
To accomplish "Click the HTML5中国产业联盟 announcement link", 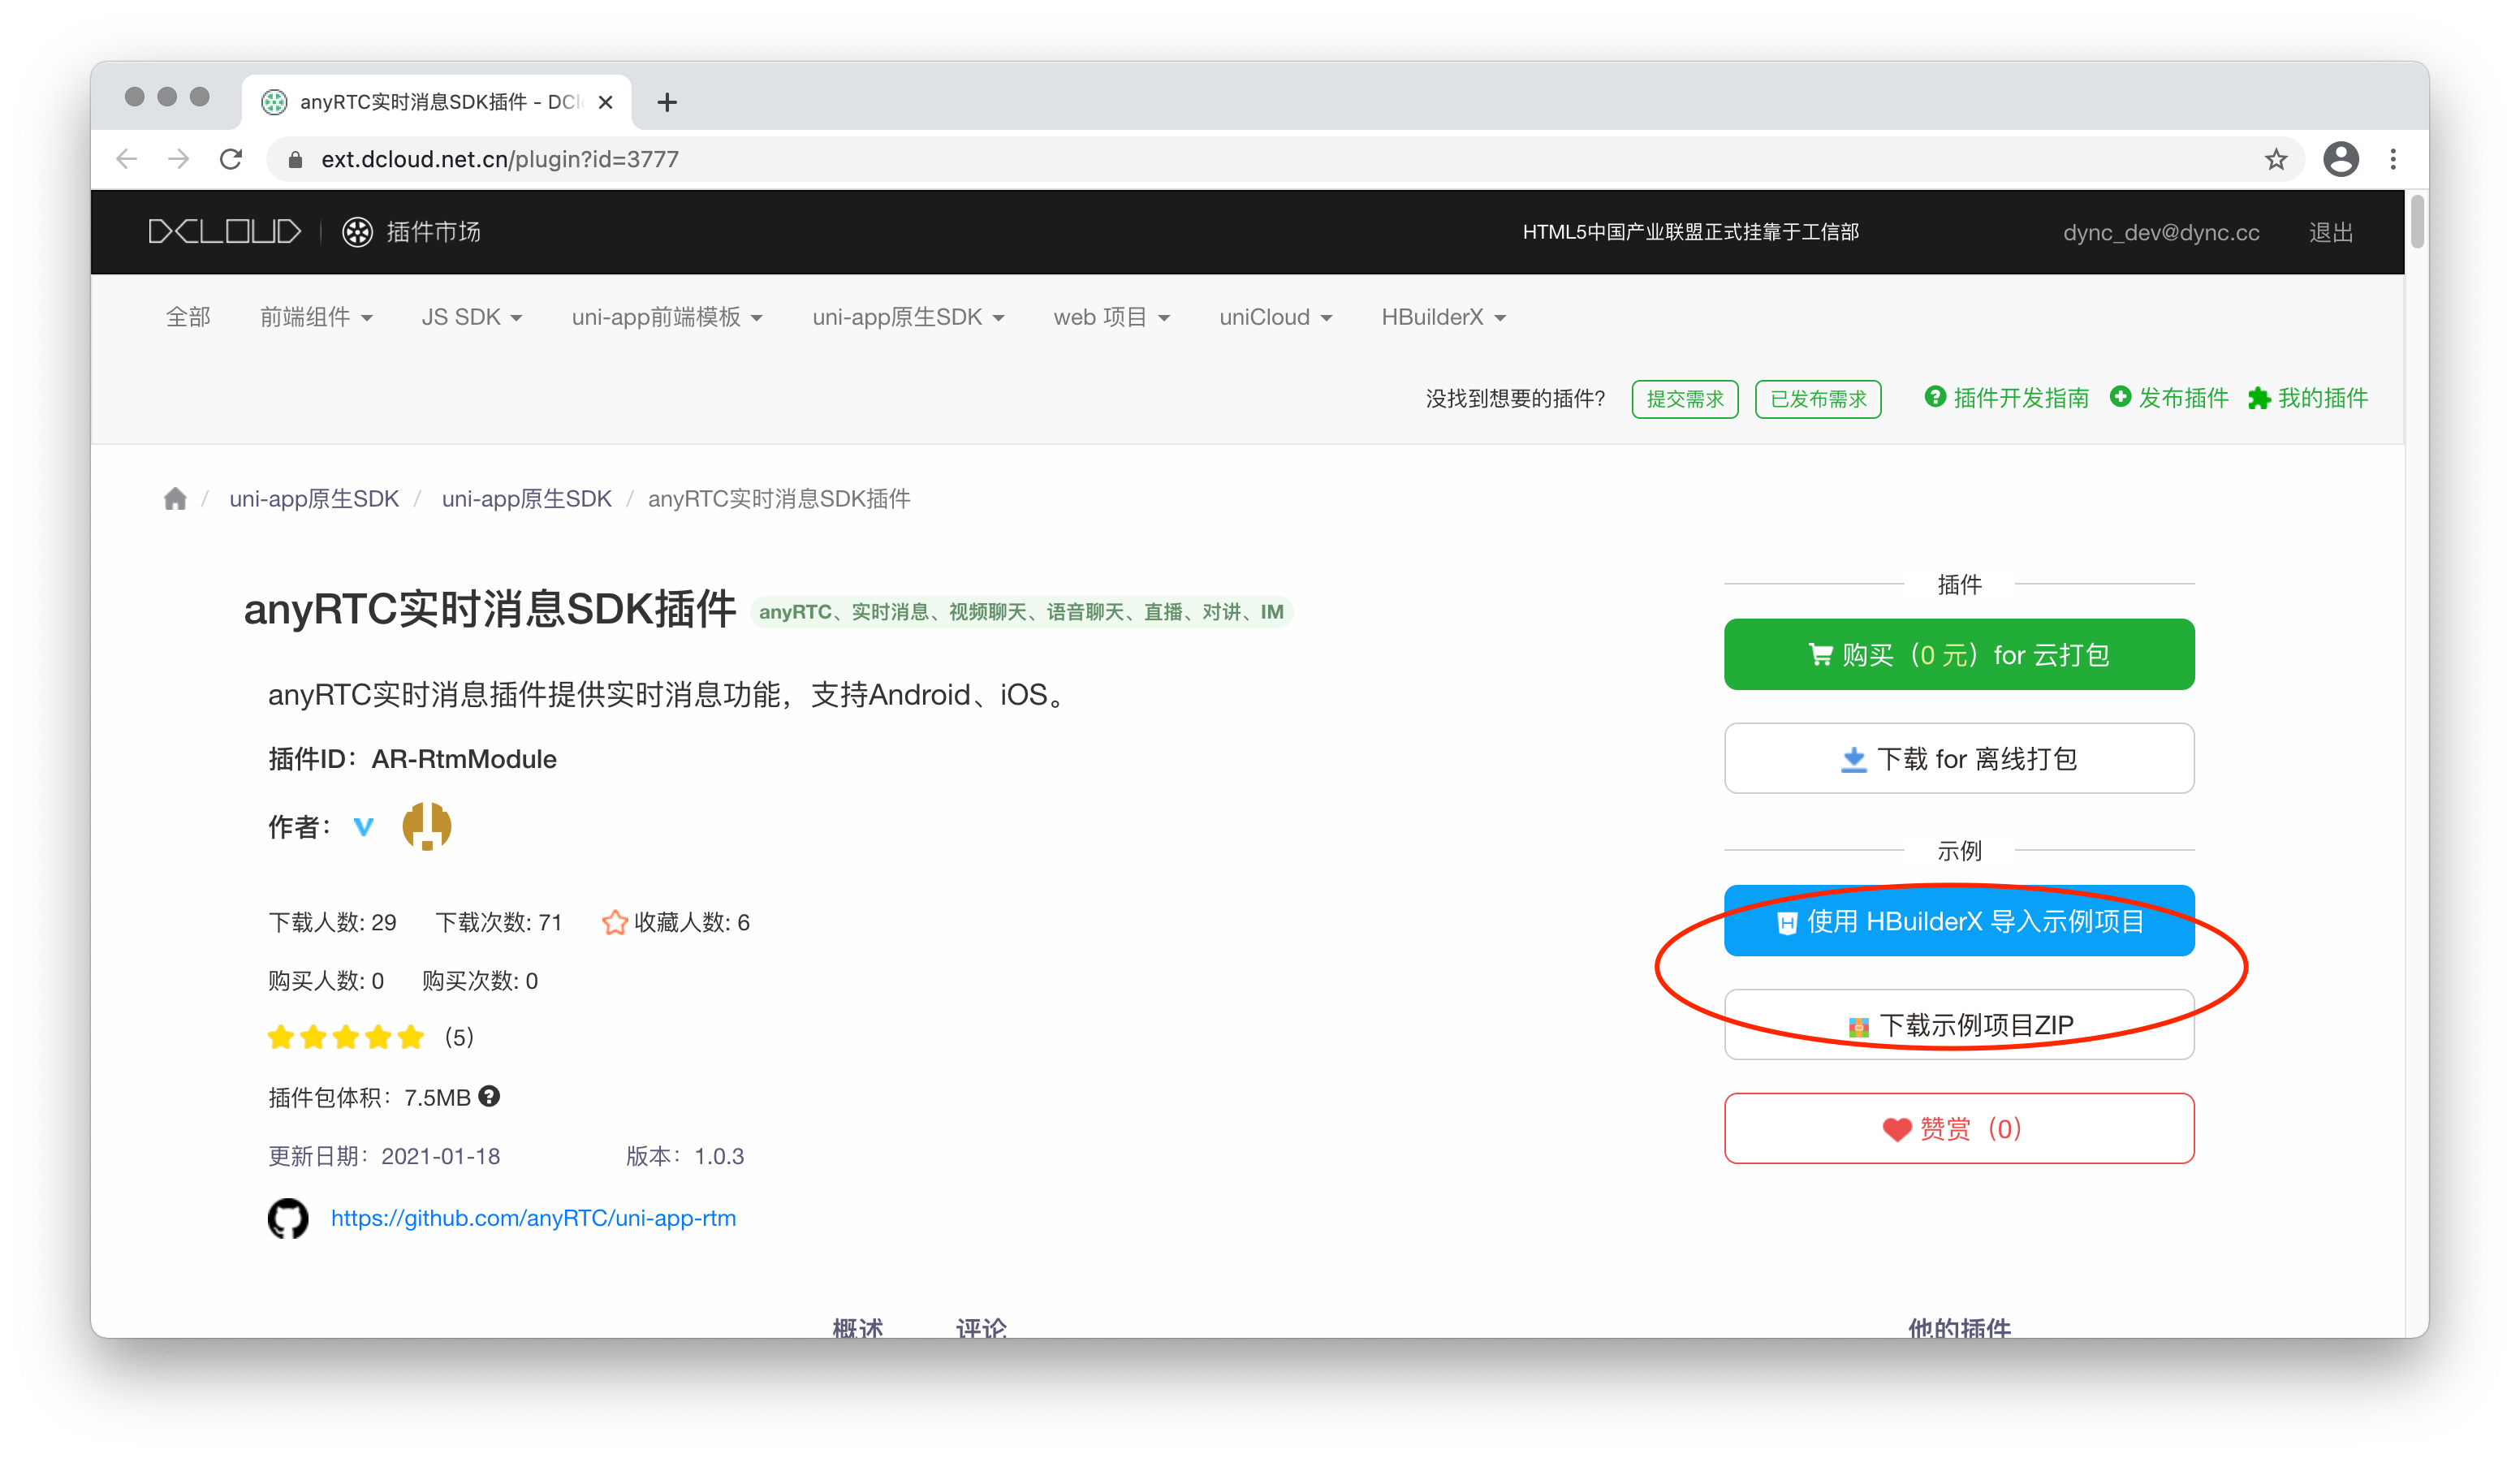I will click(x=1690, y=232).
